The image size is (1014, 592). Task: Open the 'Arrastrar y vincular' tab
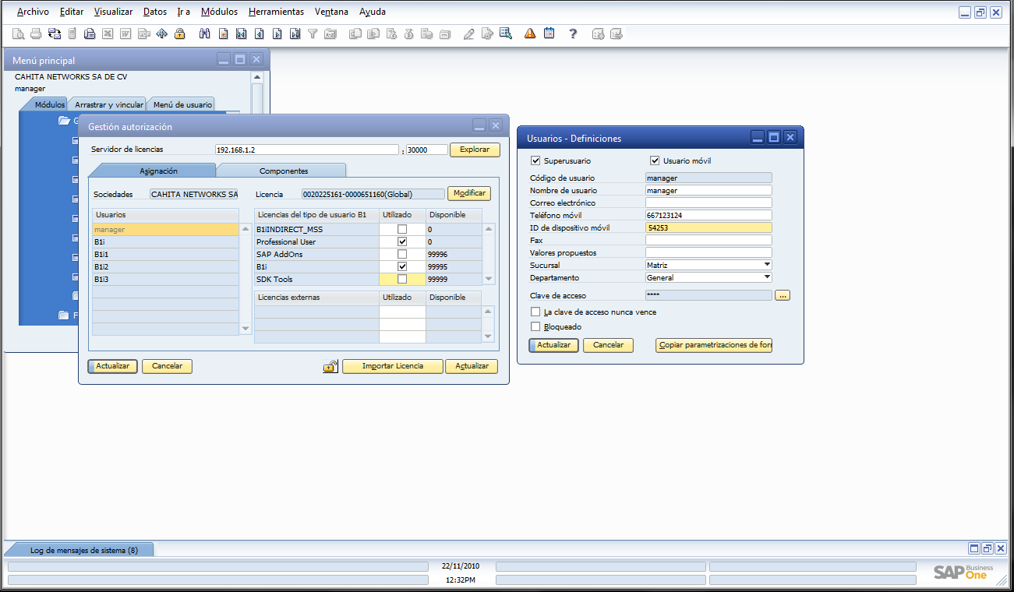click(x=109, y=104)
